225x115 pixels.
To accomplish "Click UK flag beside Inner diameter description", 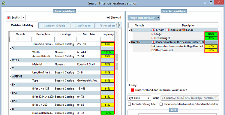I will [x=153, y=42].
